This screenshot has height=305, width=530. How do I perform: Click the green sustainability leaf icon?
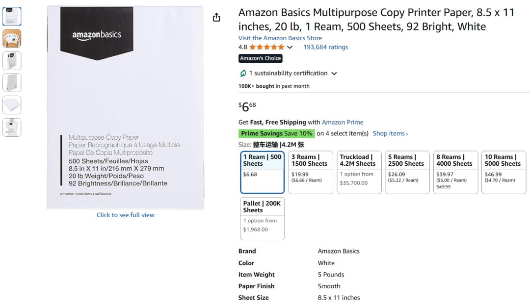(x=243, y=74)
